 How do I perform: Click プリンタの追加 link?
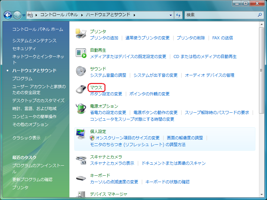coord(104,38)
